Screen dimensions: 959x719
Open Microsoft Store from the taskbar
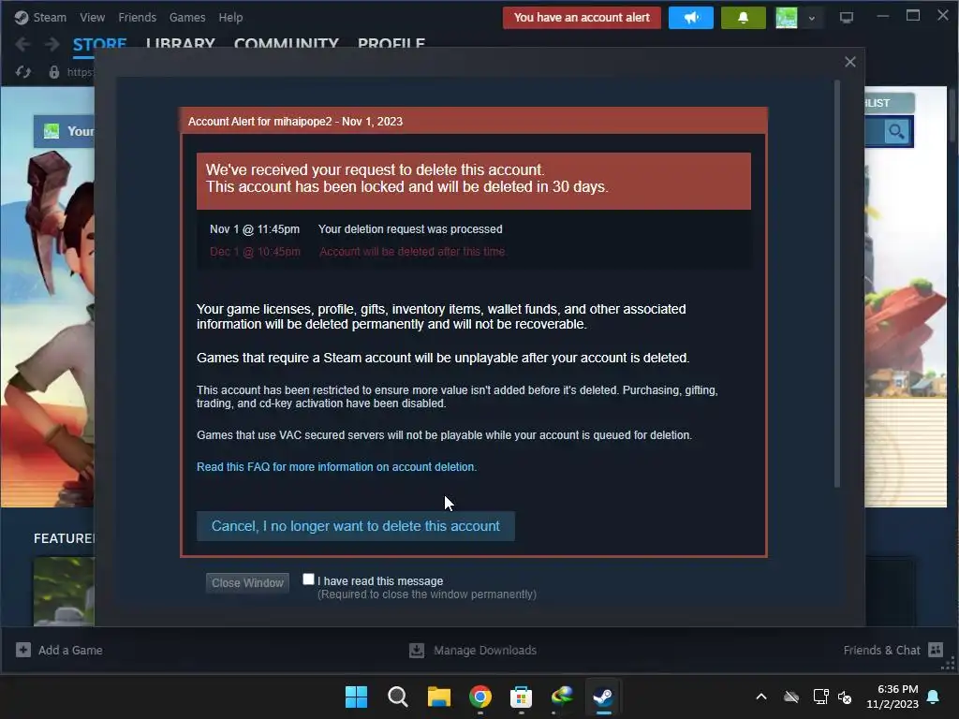point(521,697)
